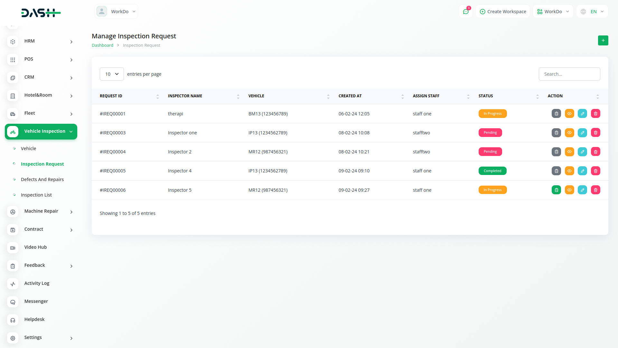Show details of Inspector one request

(x=569, y=133)
